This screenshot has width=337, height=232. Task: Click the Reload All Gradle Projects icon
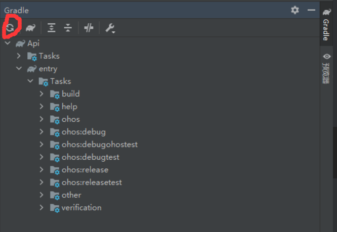(10, 28)
